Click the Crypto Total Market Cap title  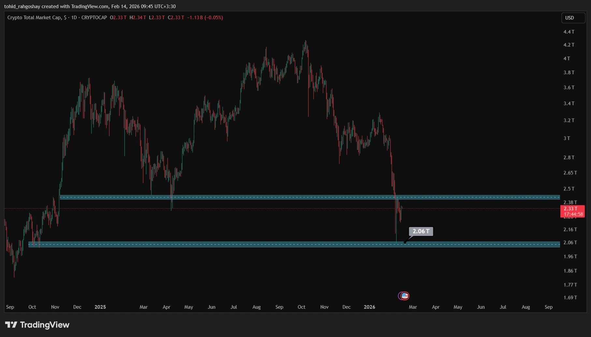tap(34, 18)
